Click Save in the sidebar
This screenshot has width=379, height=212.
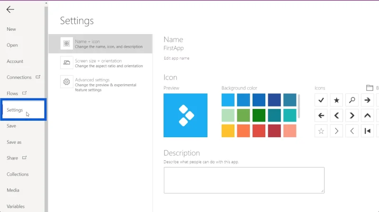pyautogui.click(x=11, y=126)
